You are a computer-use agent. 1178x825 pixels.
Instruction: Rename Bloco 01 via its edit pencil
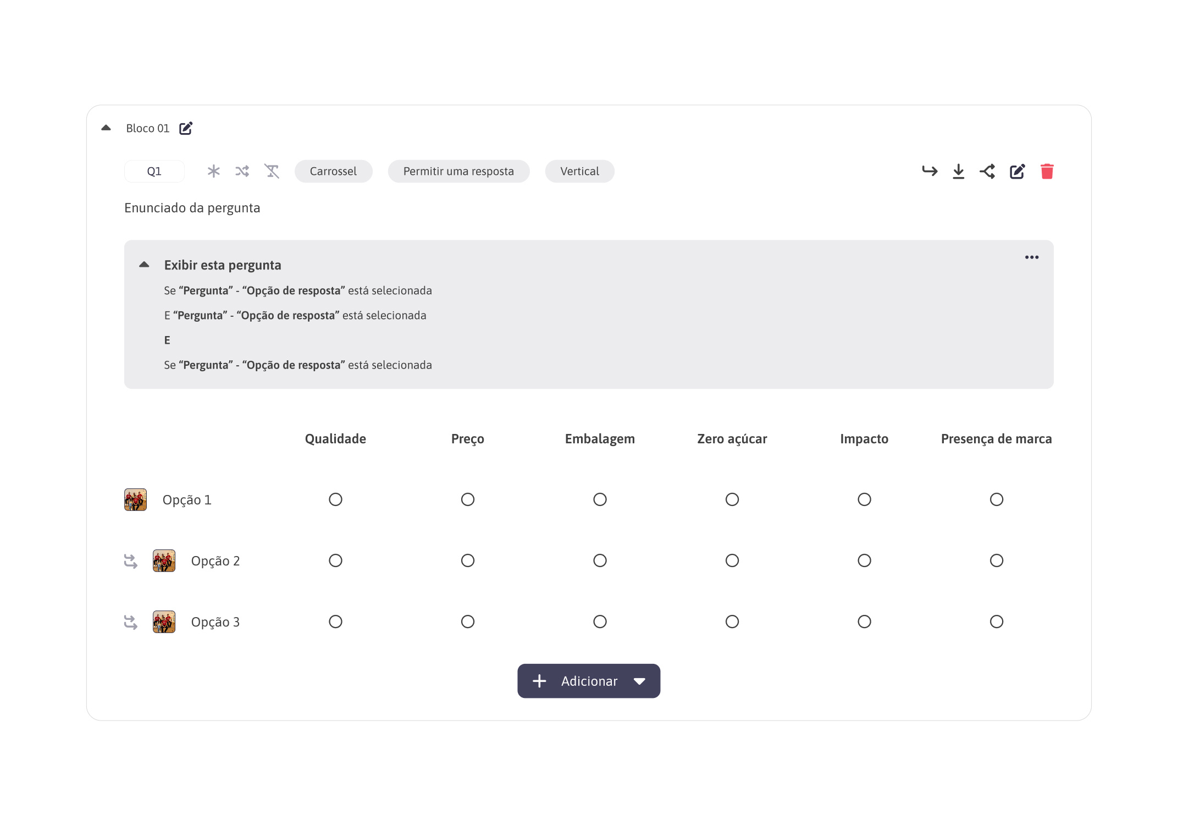pyautogui.click(x=186, y=128)
